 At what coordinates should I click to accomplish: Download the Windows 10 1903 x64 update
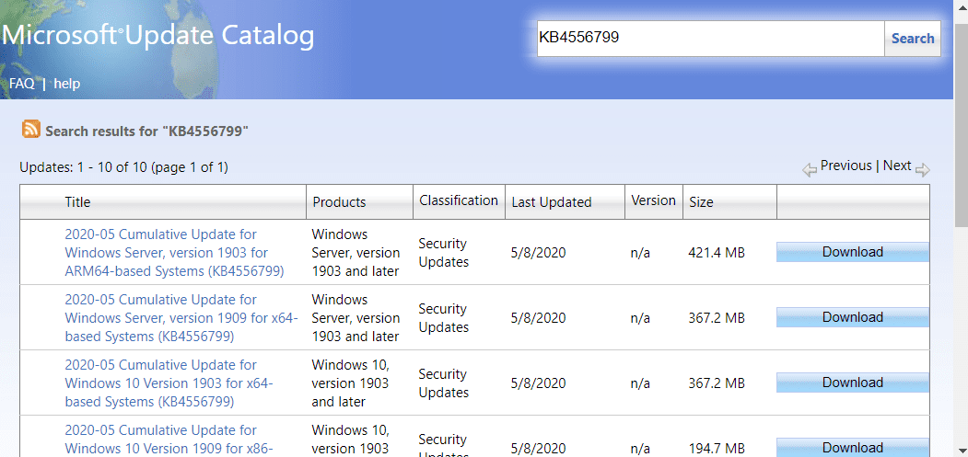[x=853, y=383]
